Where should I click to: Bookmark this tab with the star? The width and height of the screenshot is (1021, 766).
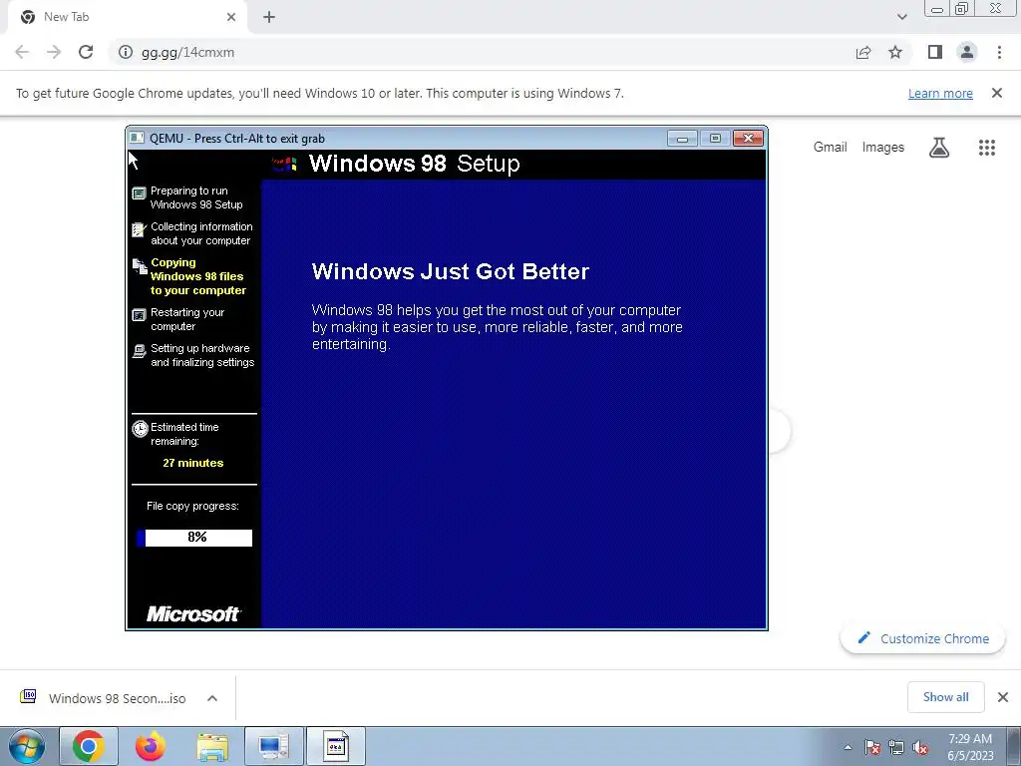coord(896,52)
